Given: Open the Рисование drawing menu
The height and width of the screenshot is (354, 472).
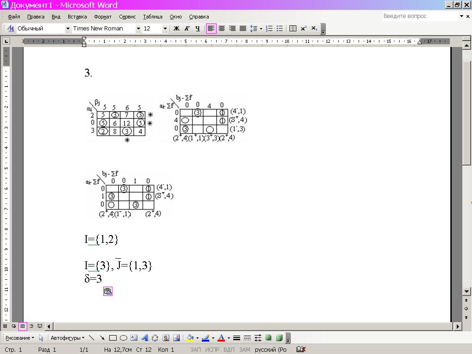Looking at the screenshot, I should 19,338.
